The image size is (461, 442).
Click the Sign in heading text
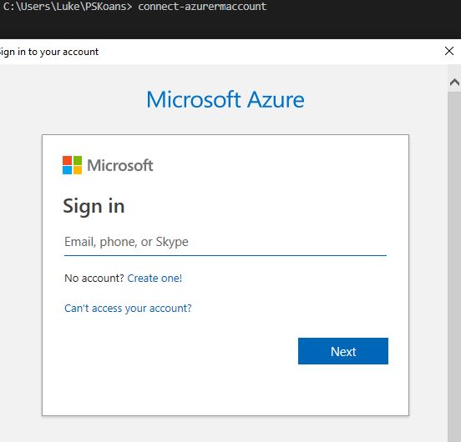(x=94, y=206)
